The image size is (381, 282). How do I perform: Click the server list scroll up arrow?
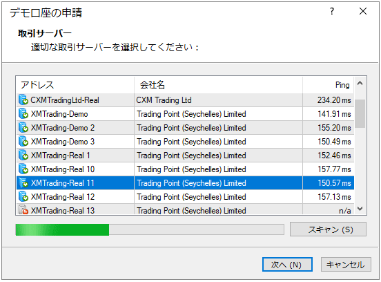pyautogui.click(x=360, y=84)
